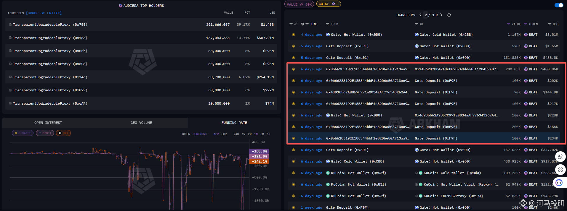Open the filter icon beside TOKEN column
The height and width of the screenshot is (211, 567).
[x=525, y=24]
